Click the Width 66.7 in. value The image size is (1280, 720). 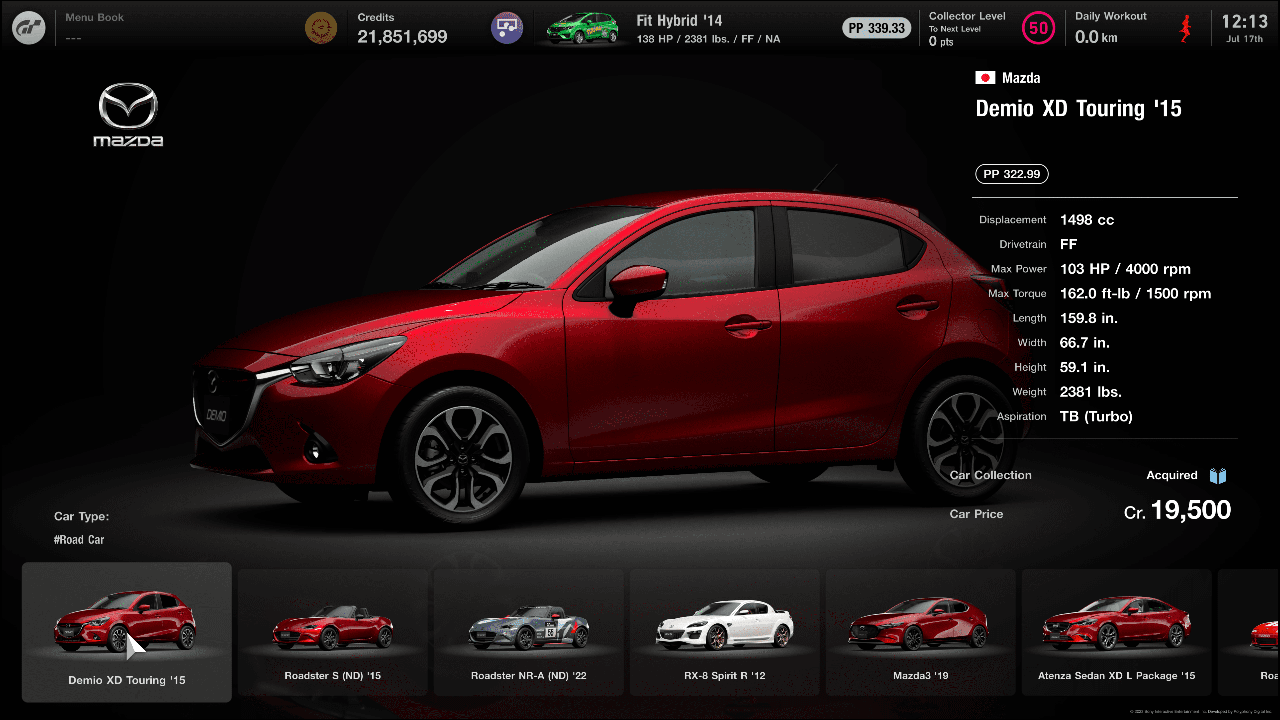[x=1084, y=343]
